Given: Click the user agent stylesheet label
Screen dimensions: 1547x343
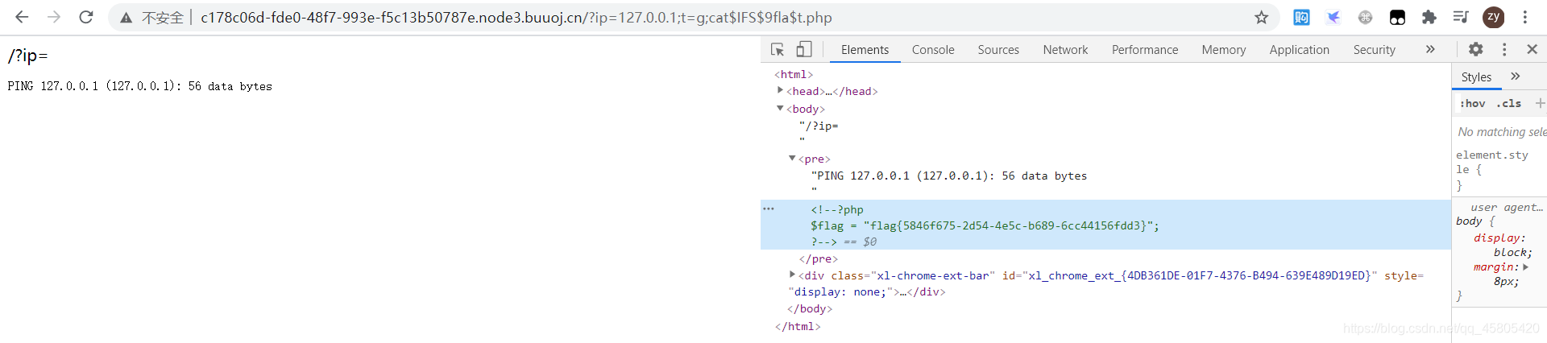Looking at the screenshot, I should (1507, 207).
